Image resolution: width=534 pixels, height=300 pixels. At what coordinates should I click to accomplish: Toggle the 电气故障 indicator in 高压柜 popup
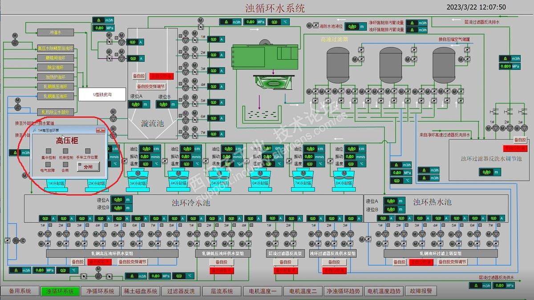click(x=48, y=164)
